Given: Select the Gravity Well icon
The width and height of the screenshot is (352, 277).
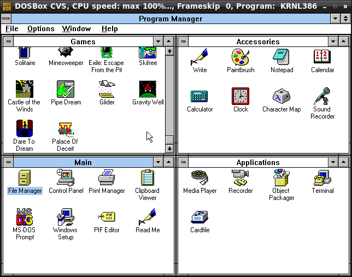Looking at the screenshot, I should coord(148,89).
